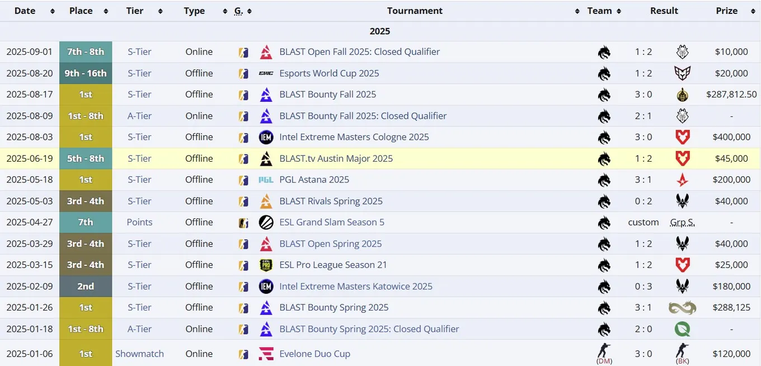Click the game icon in ESL Grand Slam Season 5 row
Image resolution: width=761 pixels, height=366 pixels.
point(243,222)
